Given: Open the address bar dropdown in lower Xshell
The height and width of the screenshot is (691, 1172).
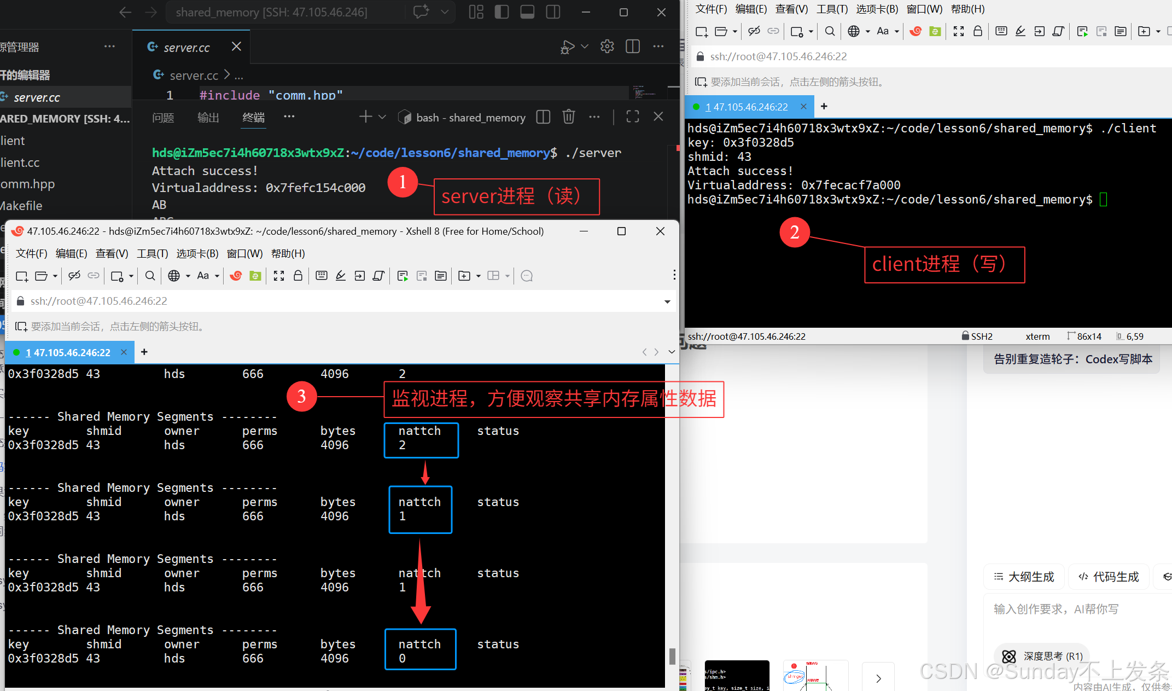Looking at the screenshot, I should pyautogui.click(x=667, y=301).
